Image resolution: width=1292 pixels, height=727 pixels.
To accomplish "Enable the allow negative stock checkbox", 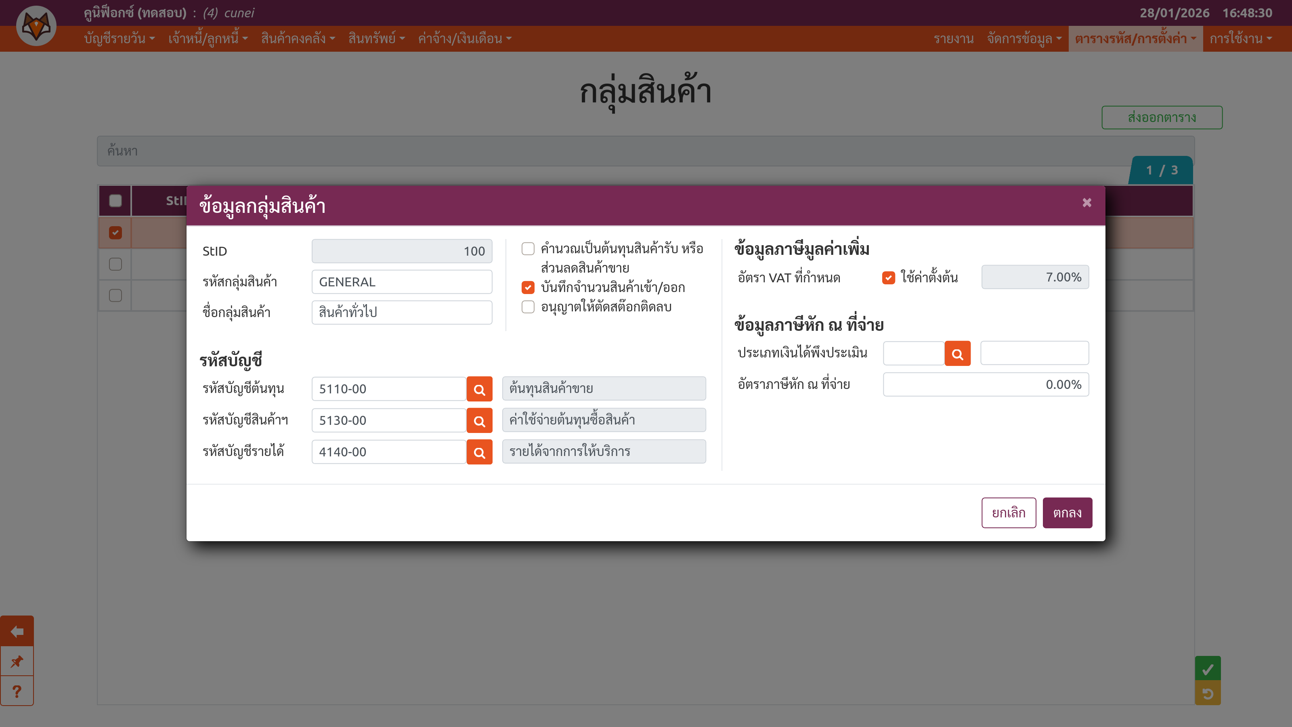I will click(528, 307).
